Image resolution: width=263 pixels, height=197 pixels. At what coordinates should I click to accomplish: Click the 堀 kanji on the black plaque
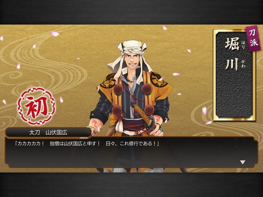[x=232, y=44]
